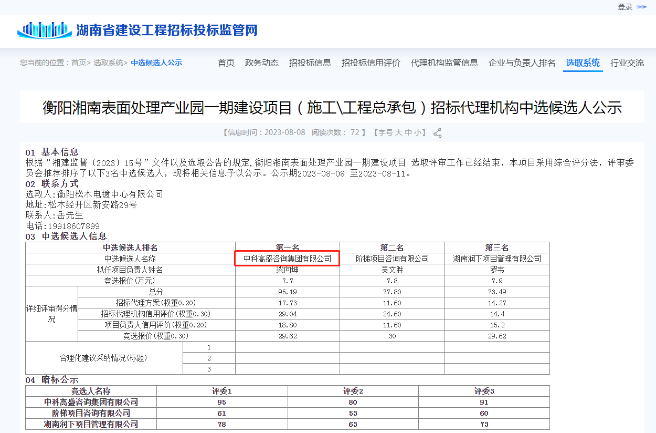
Task: Click the 竞选报价 value 7.8
Action: (392, 281)
